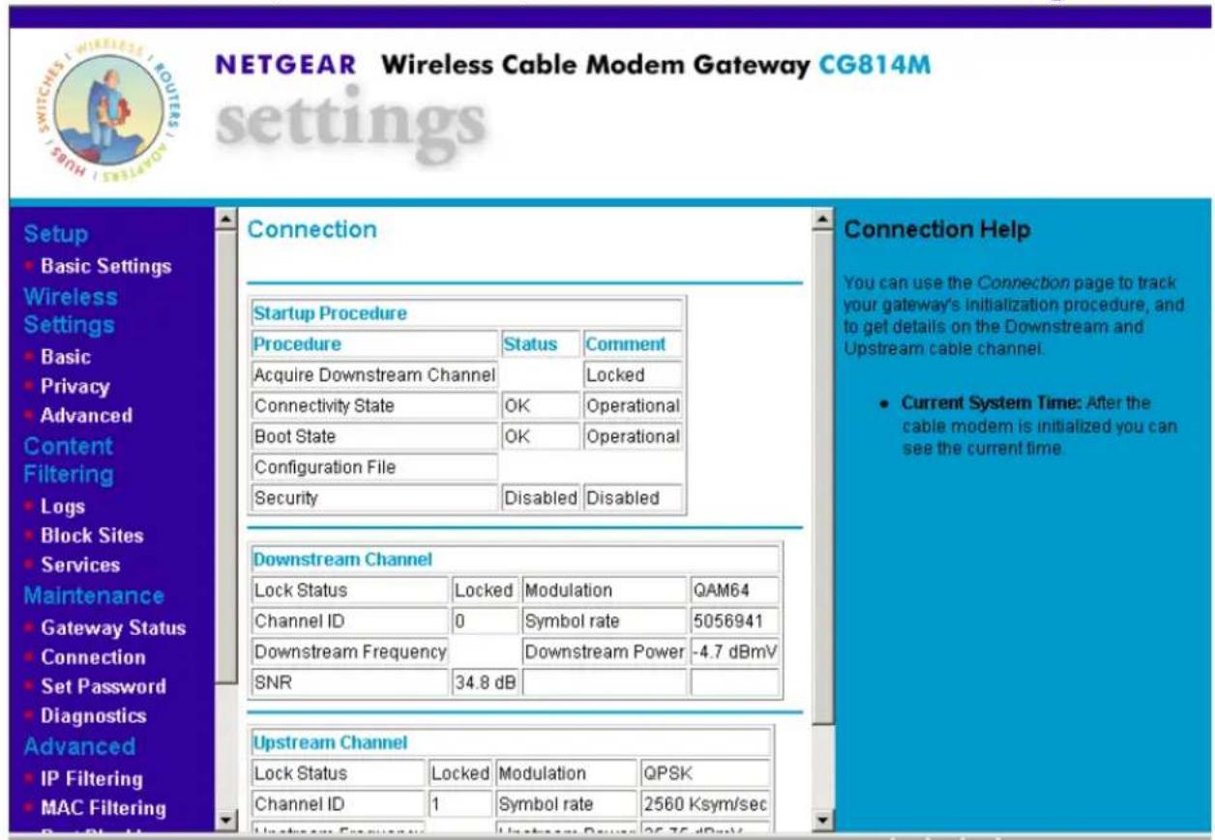Click the Connection page title
Viewport: 1215px width, 840px height.
coord(311,230)
